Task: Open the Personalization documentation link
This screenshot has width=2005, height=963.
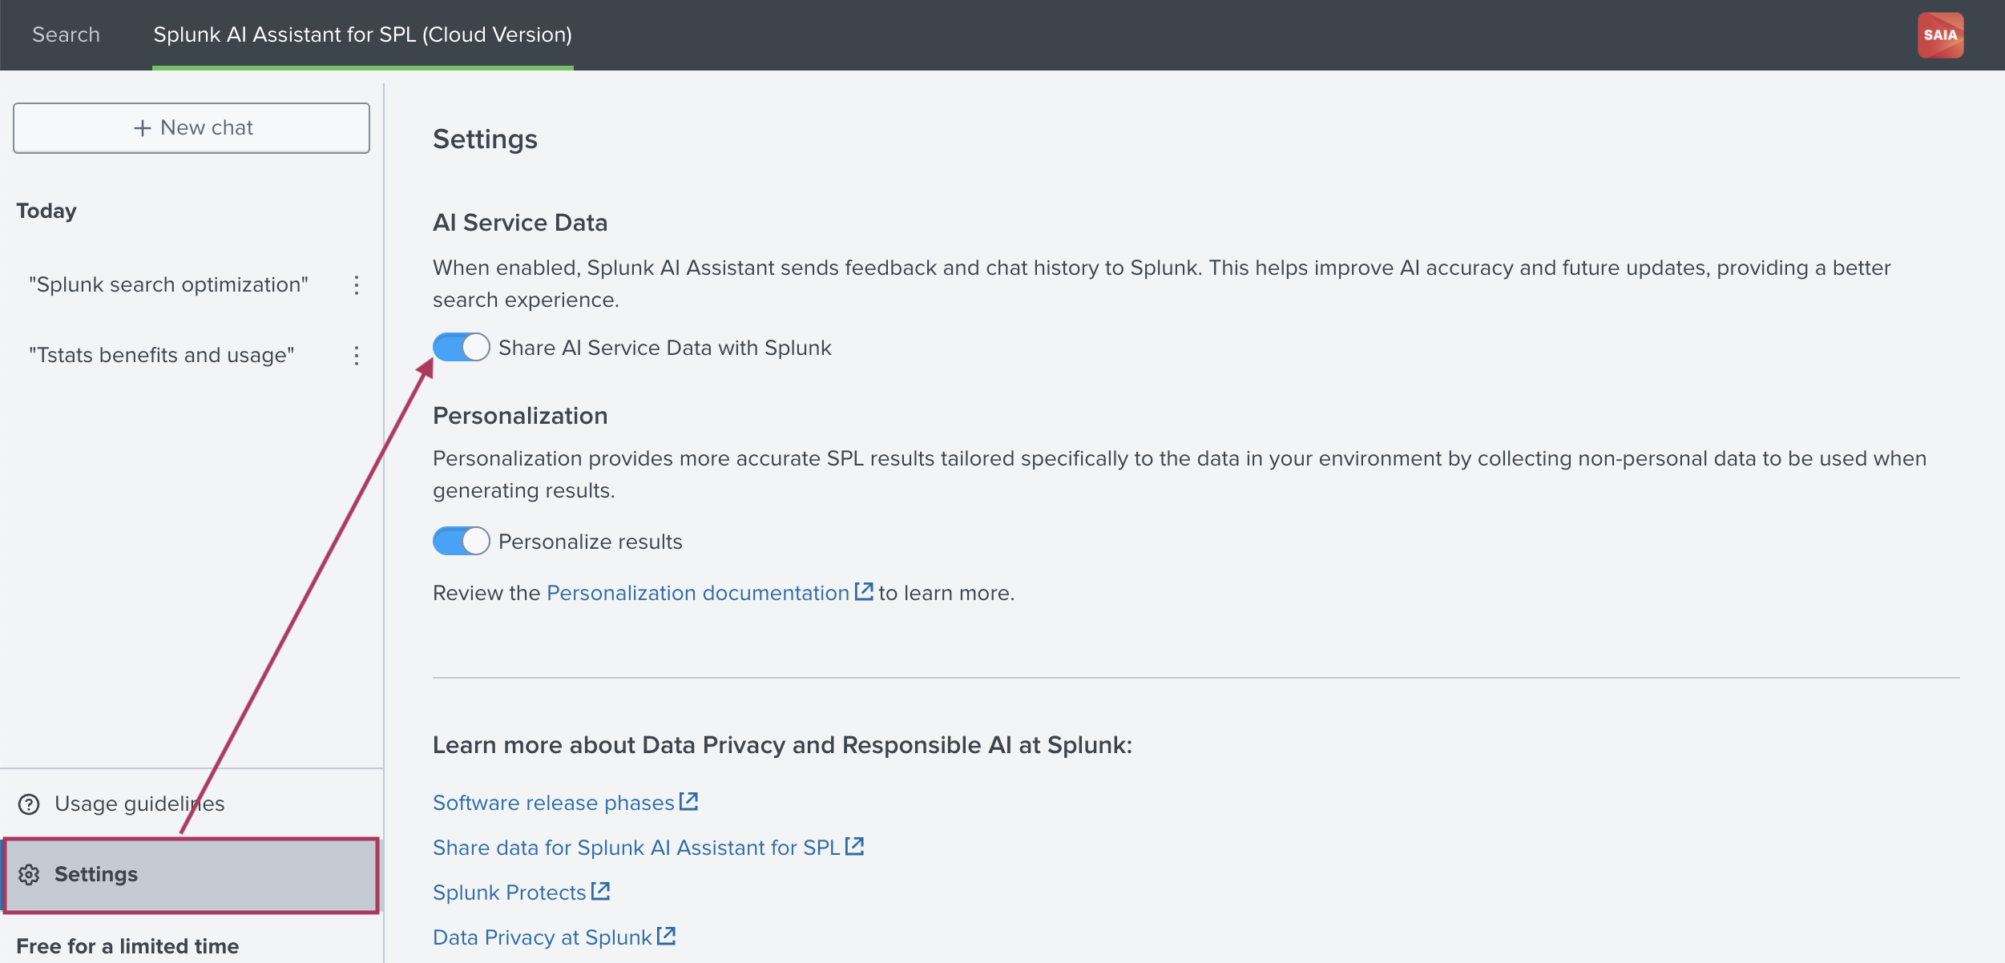Action: click(697, 593)
